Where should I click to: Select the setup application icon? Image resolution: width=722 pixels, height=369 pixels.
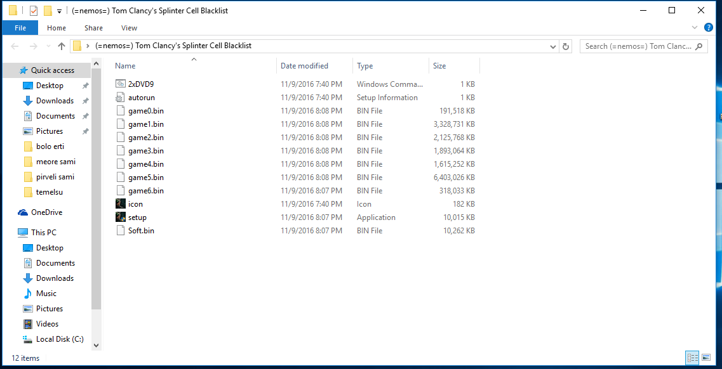pyautogui.click(x=120, y=217)
